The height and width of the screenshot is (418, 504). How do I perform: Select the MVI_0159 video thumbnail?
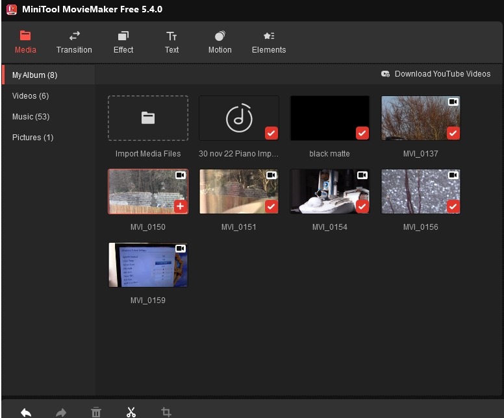[x=148, y=265]
